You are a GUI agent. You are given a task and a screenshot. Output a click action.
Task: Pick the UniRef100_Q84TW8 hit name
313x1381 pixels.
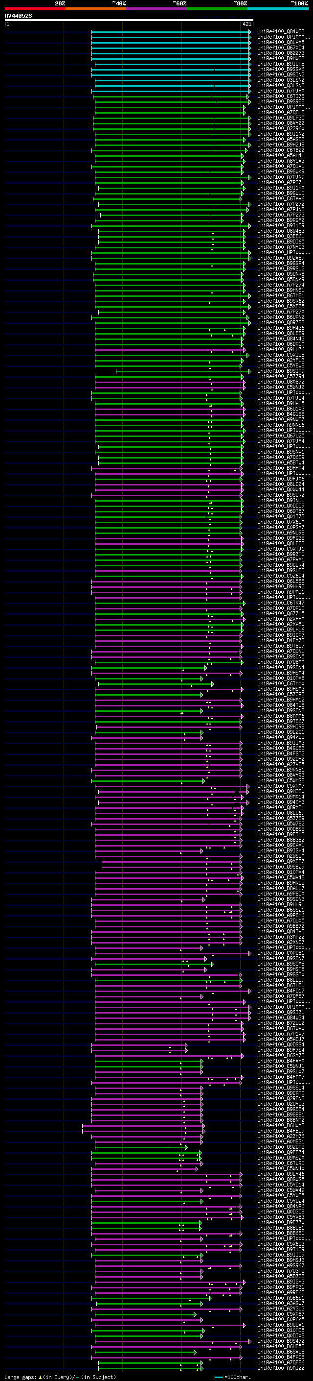click(281, 705)
